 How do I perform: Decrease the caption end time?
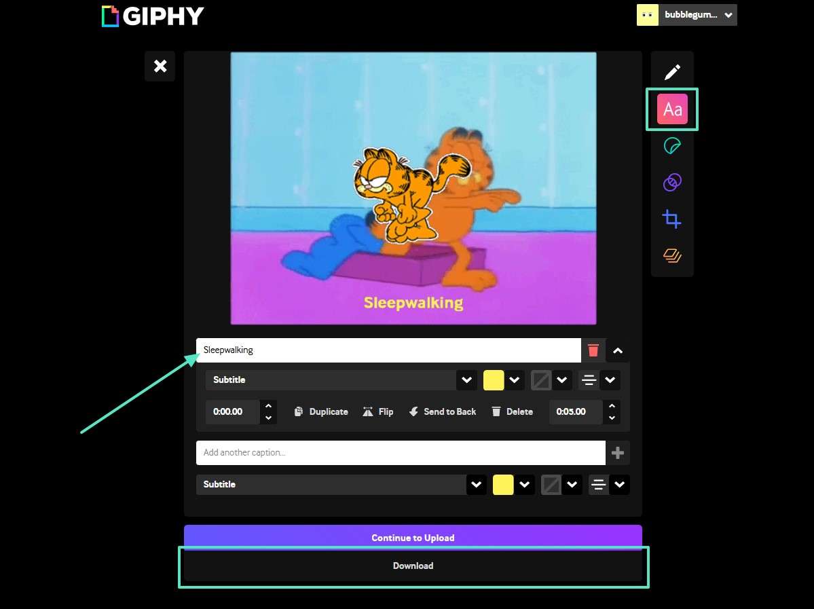tap(612, 418)
